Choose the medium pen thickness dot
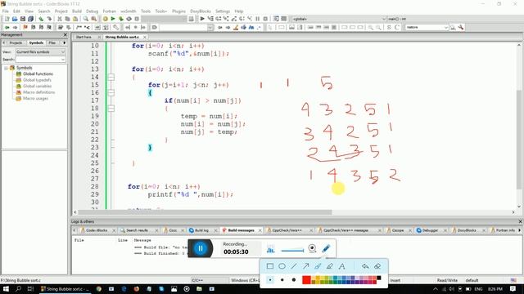The height and width of the screenshot is (294, 524). 282,279
